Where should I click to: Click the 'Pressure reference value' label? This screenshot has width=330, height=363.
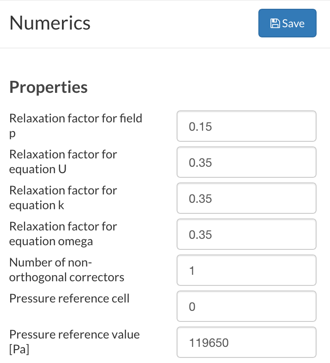74,334
